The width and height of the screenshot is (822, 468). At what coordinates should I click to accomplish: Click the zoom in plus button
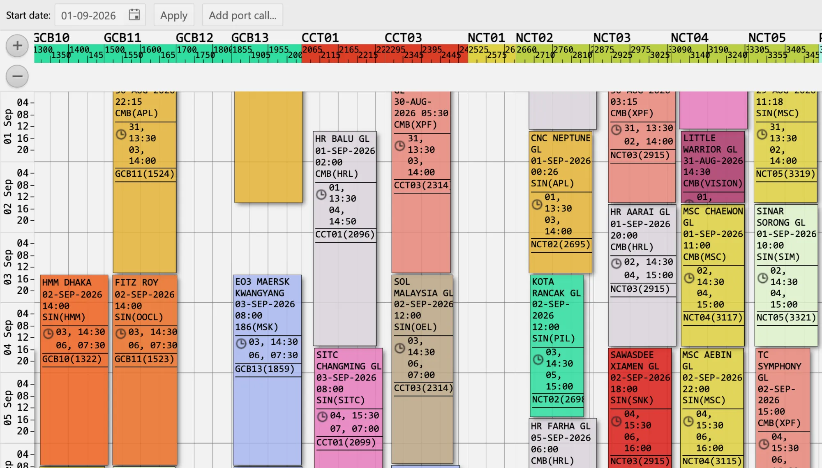(x=17, y=46)
